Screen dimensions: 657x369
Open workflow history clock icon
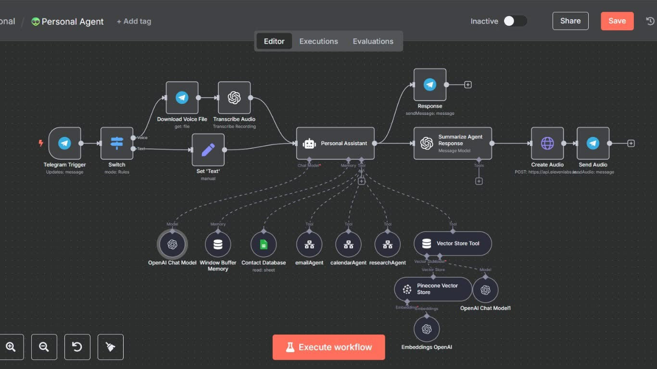point(650,21)
